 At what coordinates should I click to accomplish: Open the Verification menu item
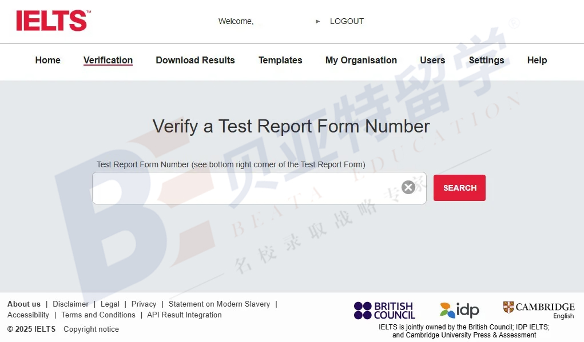click(108, 60)
